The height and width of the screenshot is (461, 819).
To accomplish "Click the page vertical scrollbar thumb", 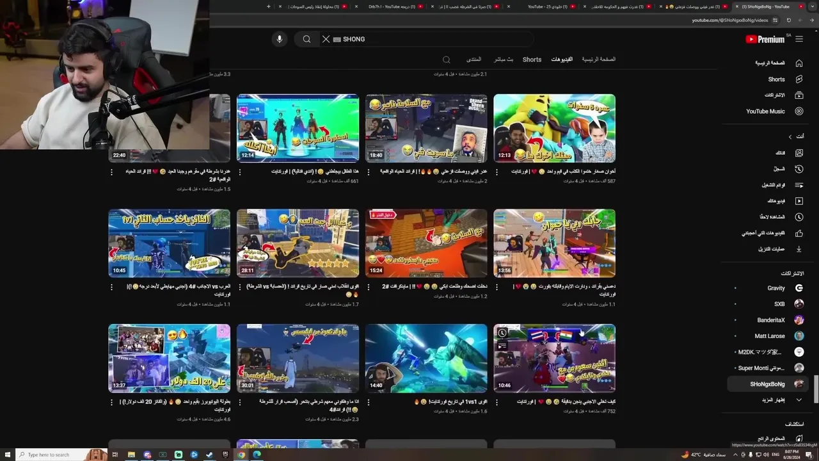I will point(816,389).
